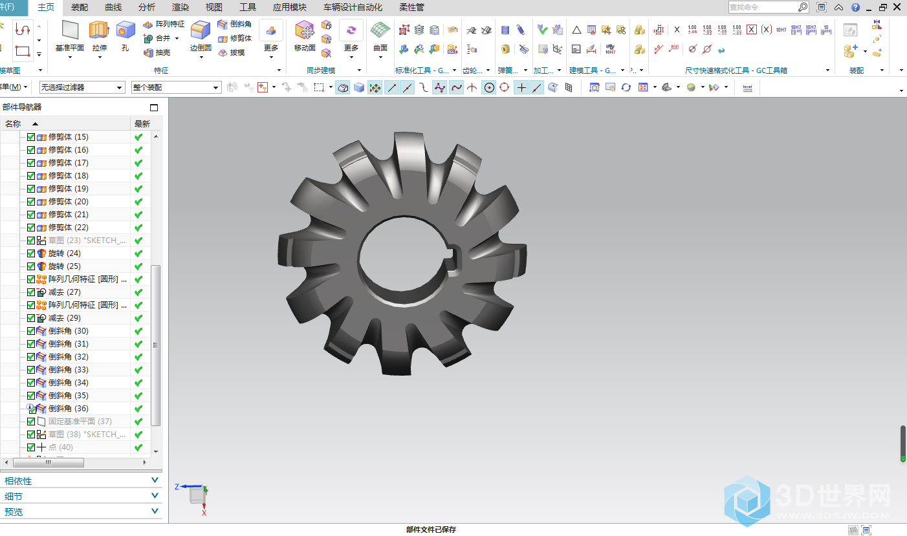This screenshot has height=536, width=907.
Task: Select the 抽壳 shell tool
Action: click(157, 52)
